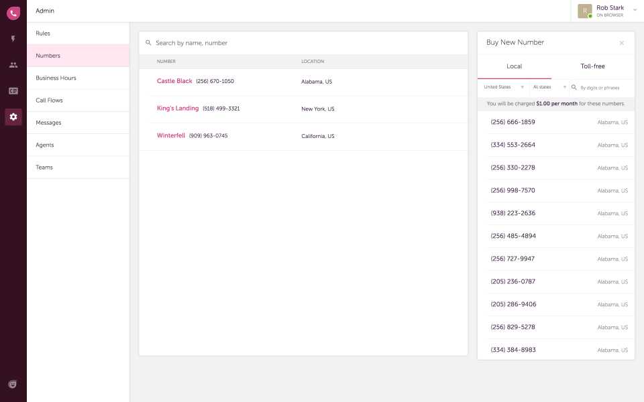The image size is (644, 402).
Task: Open the contacts people icon in sidebar
Action: coord(13,64)
